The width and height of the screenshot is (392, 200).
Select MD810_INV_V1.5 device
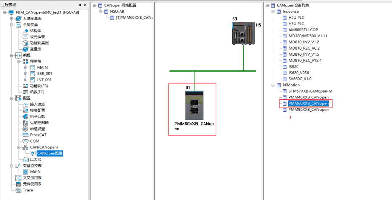304,54
